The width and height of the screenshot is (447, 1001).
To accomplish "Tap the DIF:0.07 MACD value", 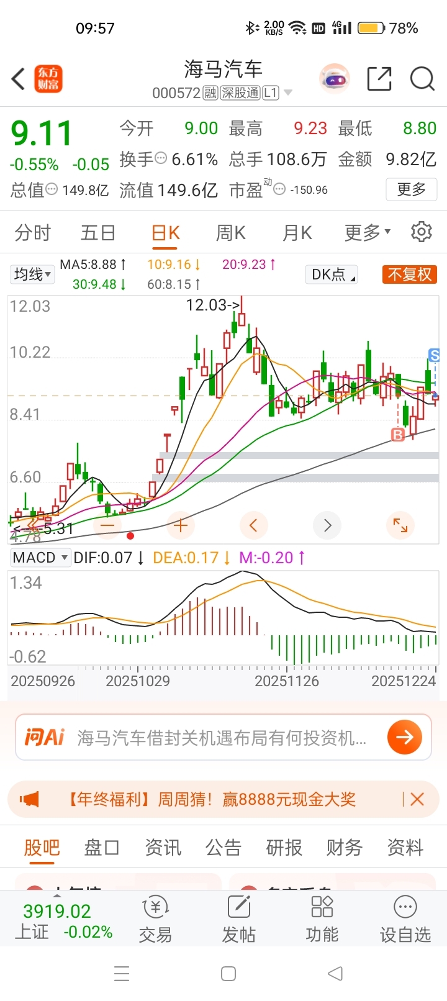I will (x=108, y=558).
